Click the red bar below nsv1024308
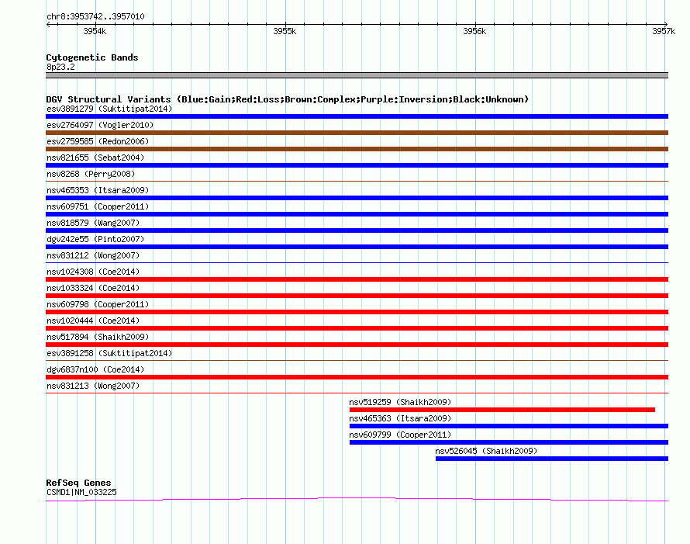690x544 pixels. click(357, 279)
